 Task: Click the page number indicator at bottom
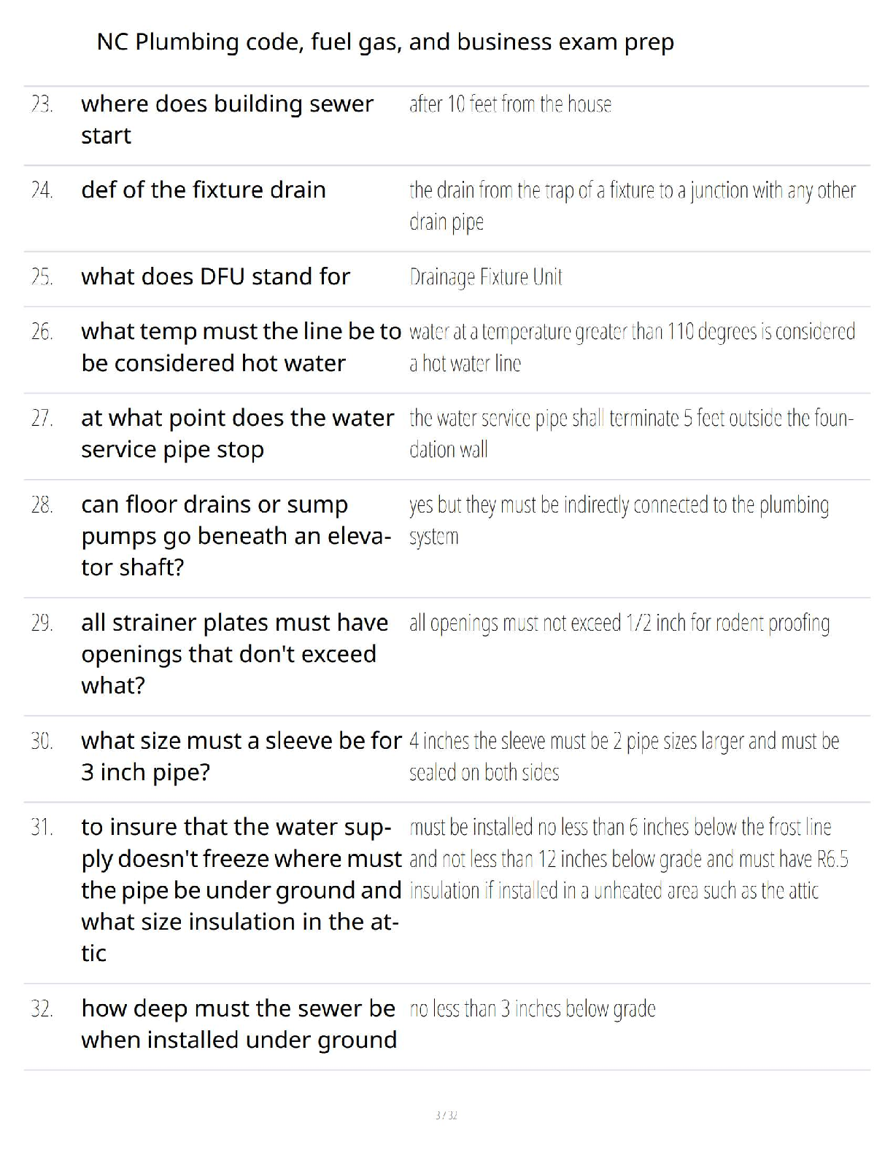click(x=446, y=1115)
